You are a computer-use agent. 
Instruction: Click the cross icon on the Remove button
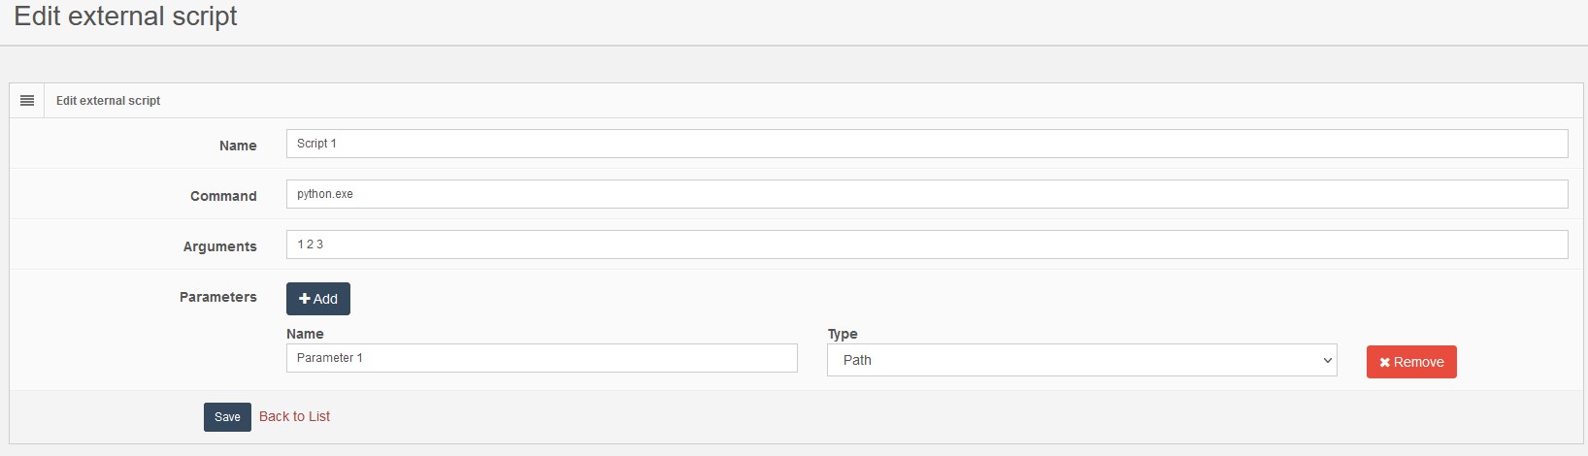pyautogui.click(x=1385, y=362)
